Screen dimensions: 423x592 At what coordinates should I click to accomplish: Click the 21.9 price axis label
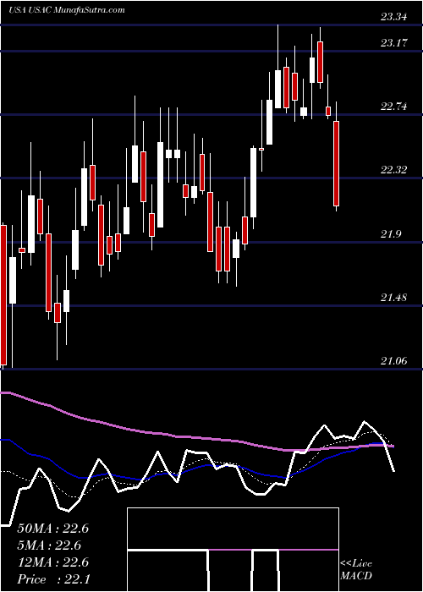point(391,234)
